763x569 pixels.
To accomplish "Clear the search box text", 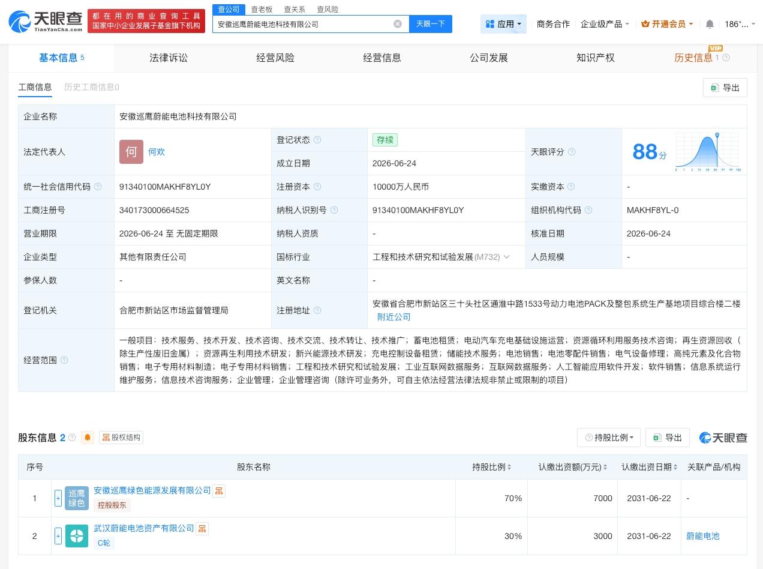I will pyautogui.click(x=398, y=24).
